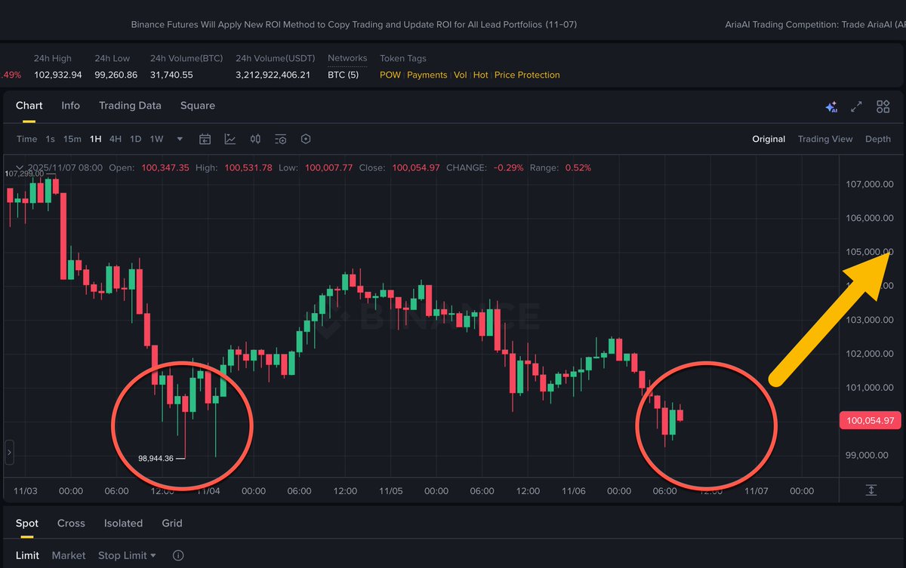Viewport: 906px width, 568px height.
Task: Click the calendar go-to-date icon
Action: pyautogui.click(x=205, y=139)
